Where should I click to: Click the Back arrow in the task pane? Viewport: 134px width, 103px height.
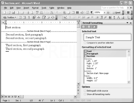click(x=84, y=27)
